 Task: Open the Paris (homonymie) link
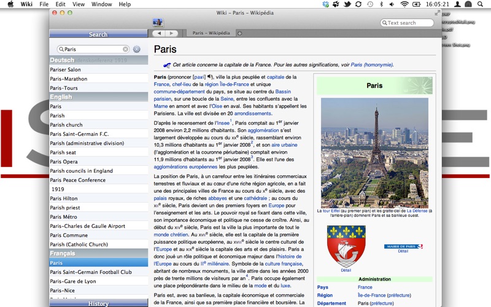tap(371, 64)
